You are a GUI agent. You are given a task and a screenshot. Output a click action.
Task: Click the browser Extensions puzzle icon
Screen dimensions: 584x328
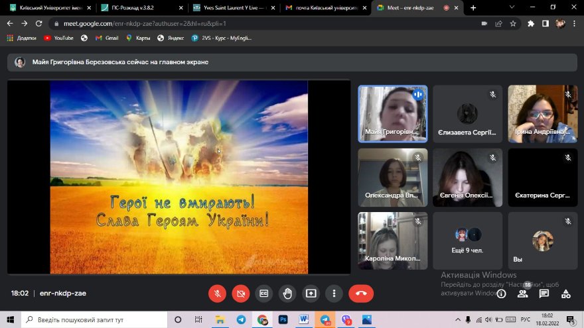(531, 23)
